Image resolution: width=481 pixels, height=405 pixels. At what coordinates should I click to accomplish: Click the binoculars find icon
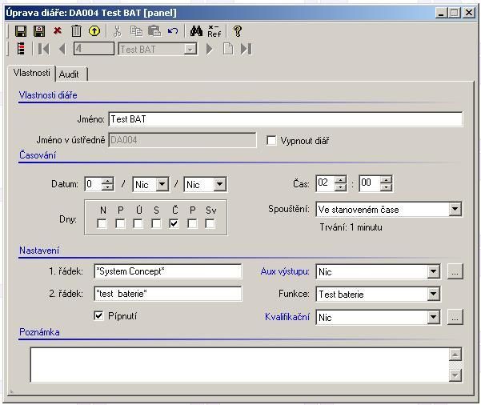[x=196, y=31]
